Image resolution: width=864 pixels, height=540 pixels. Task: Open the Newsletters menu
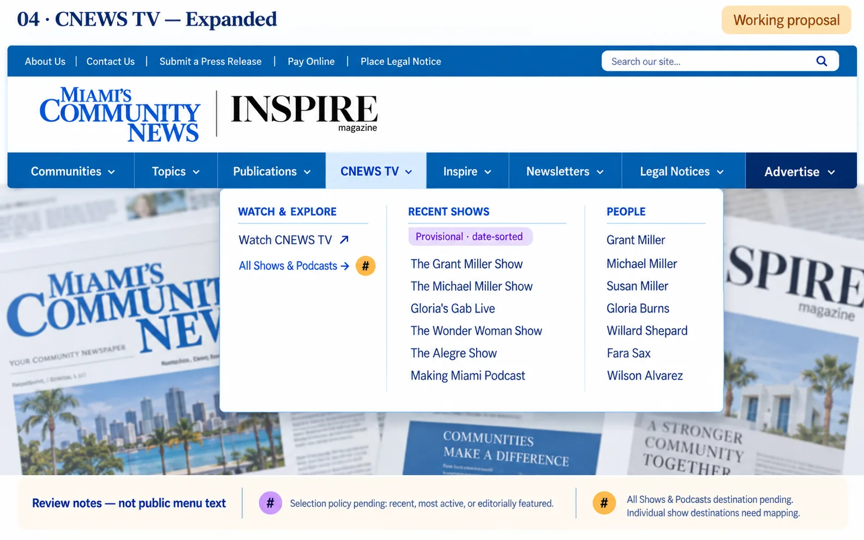[565, 171]
